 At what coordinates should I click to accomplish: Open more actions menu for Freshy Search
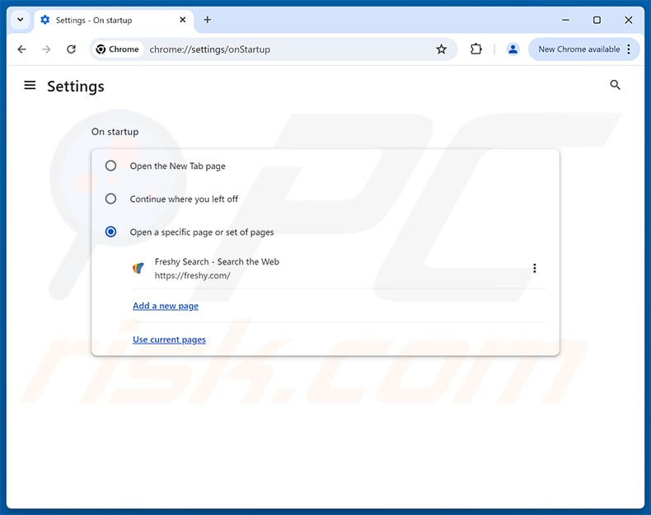pyautogui.click(x=534, y=268)
